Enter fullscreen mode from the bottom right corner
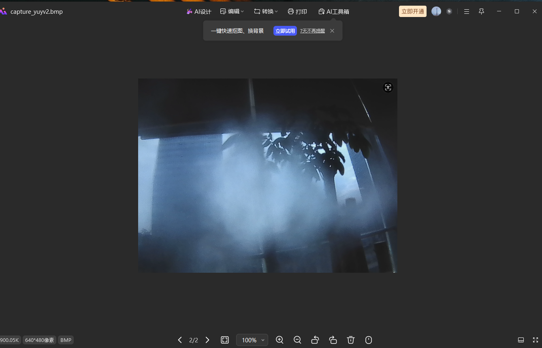Viewport: 542px width, 348px height. tap(535, 340)
